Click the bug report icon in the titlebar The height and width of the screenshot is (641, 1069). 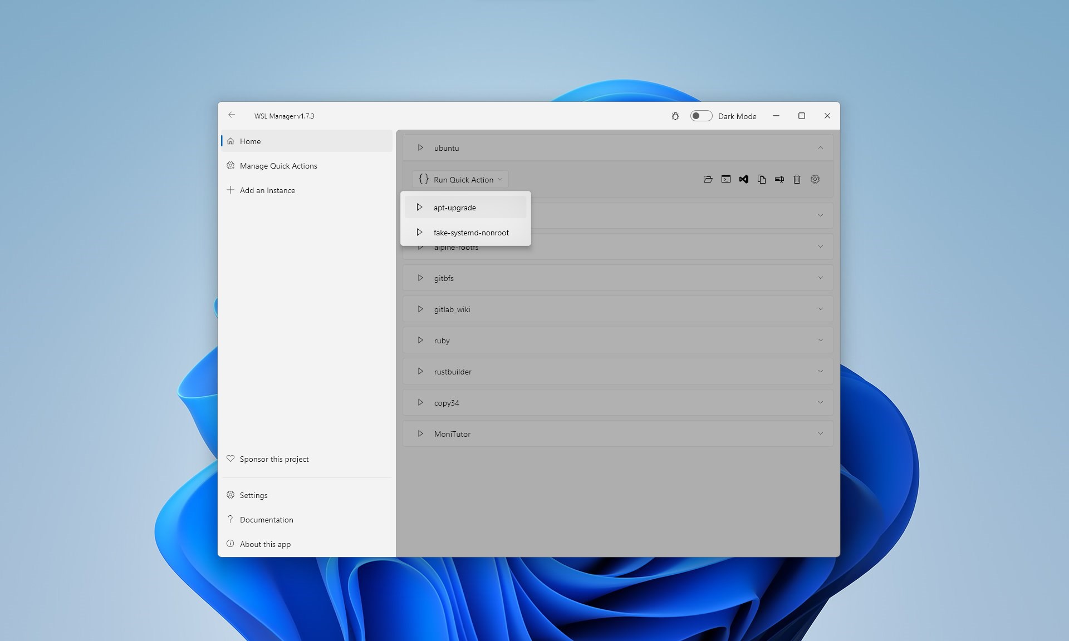675,116
